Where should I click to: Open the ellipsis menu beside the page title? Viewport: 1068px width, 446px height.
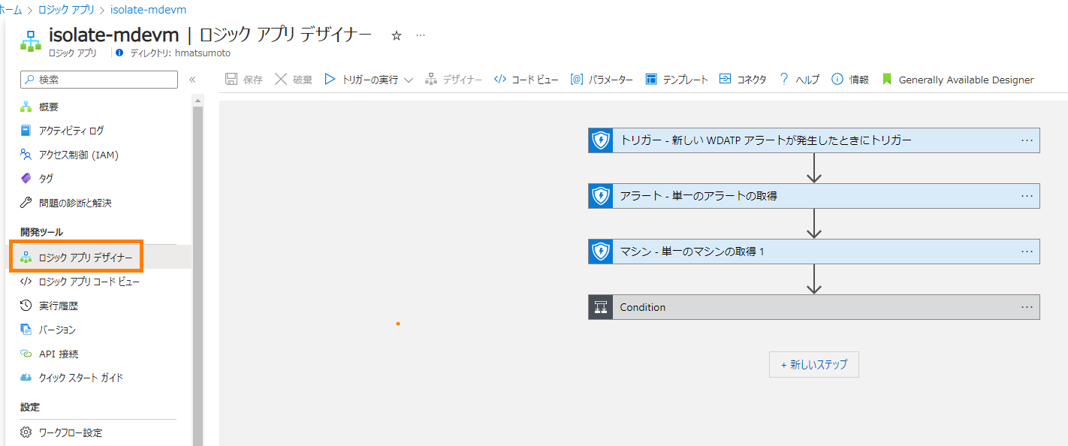(421, 35)
